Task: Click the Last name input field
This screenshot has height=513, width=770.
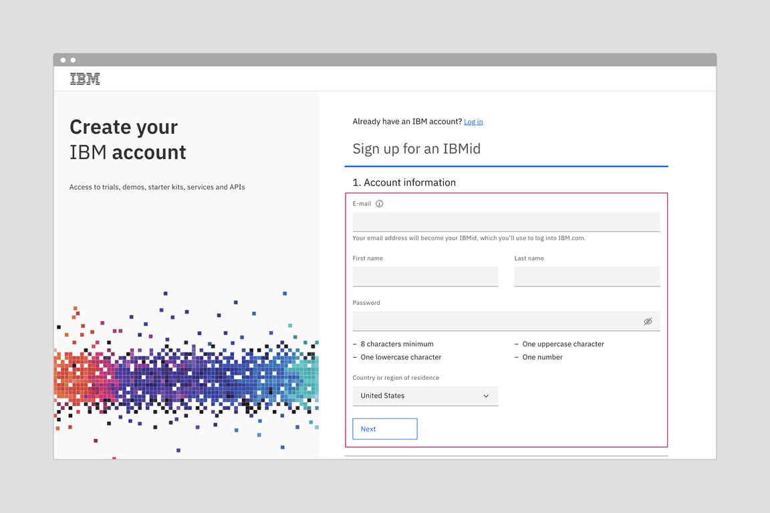Action: click(587, 276)
